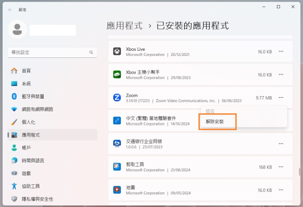Open 帳戶 settings
Viewport: 303px width, 207px height.
tap(52, 148)
